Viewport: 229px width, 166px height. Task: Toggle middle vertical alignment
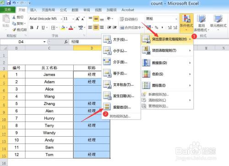click(x=96, y=19)
